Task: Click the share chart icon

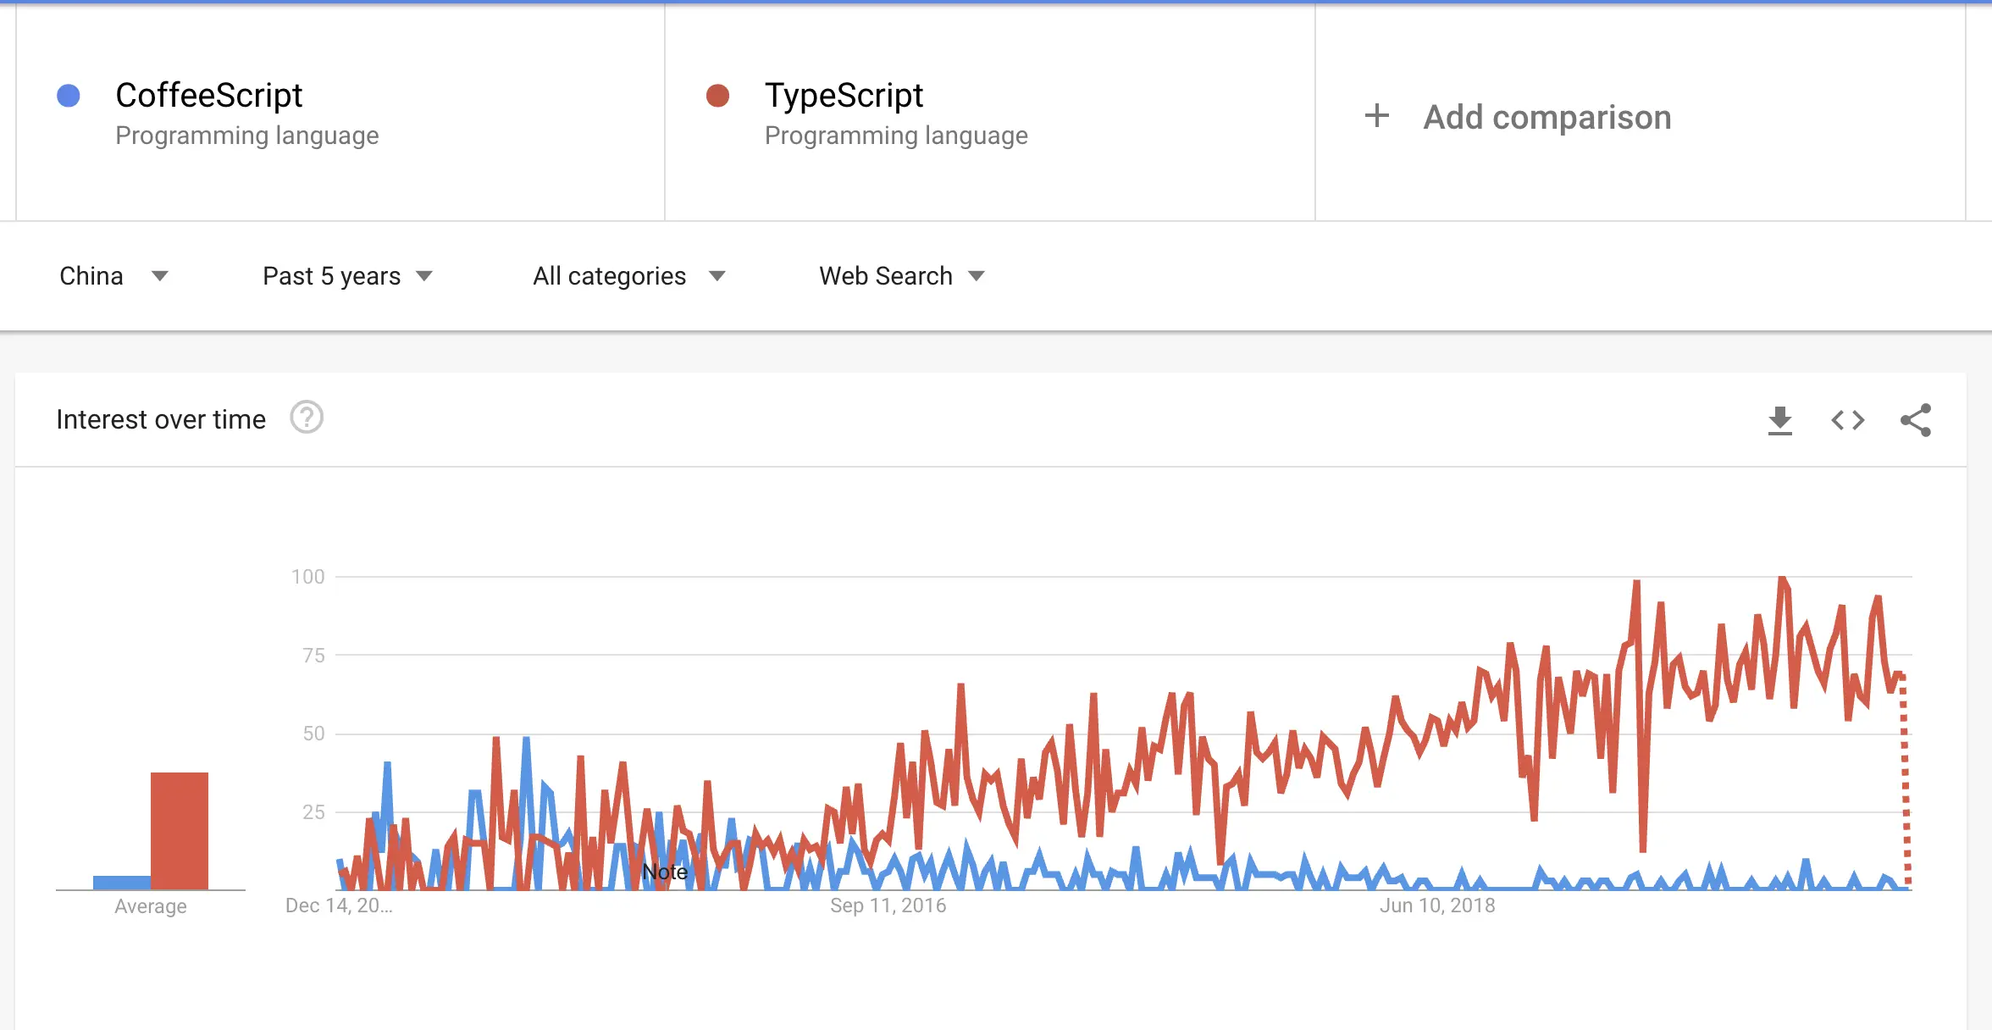Action: tap(1916, 420)
